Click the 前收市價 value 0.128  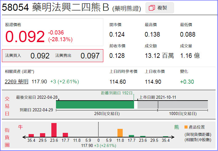(117, 56)
